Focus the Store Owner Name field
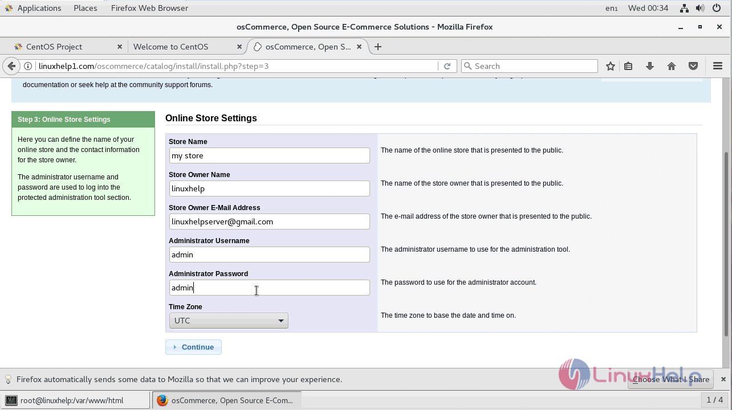 pyautogui.click(x=270, y=188)
